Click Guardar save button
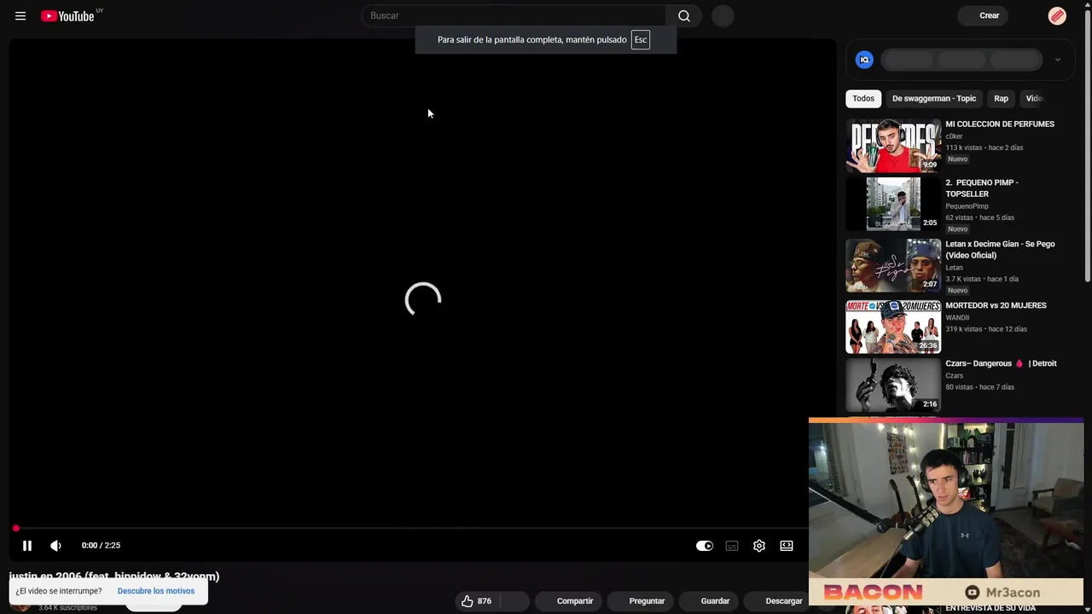1092x614 pixels. click(708, 601)
